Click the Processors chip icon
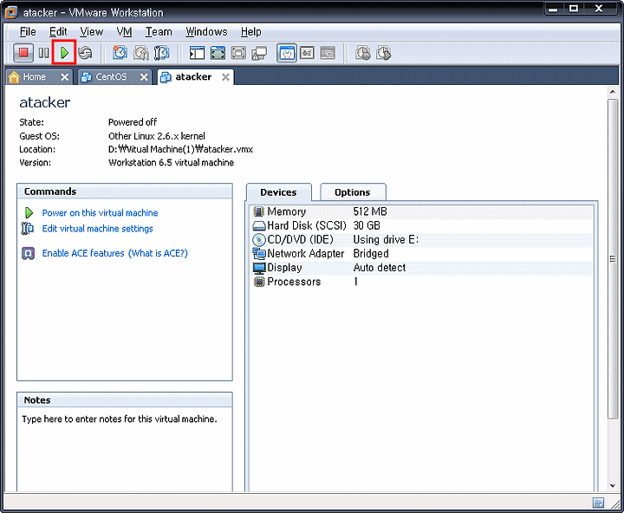 point(258,282)
